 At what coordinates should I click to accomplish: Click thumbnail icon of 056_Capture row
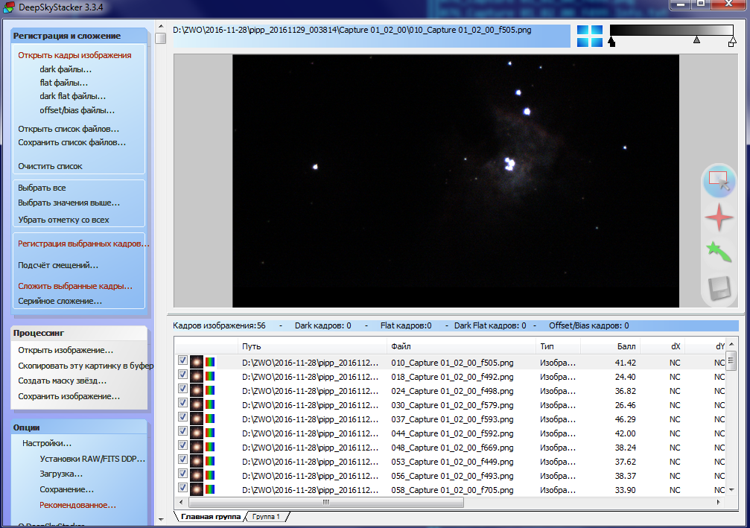pos(197,475)
